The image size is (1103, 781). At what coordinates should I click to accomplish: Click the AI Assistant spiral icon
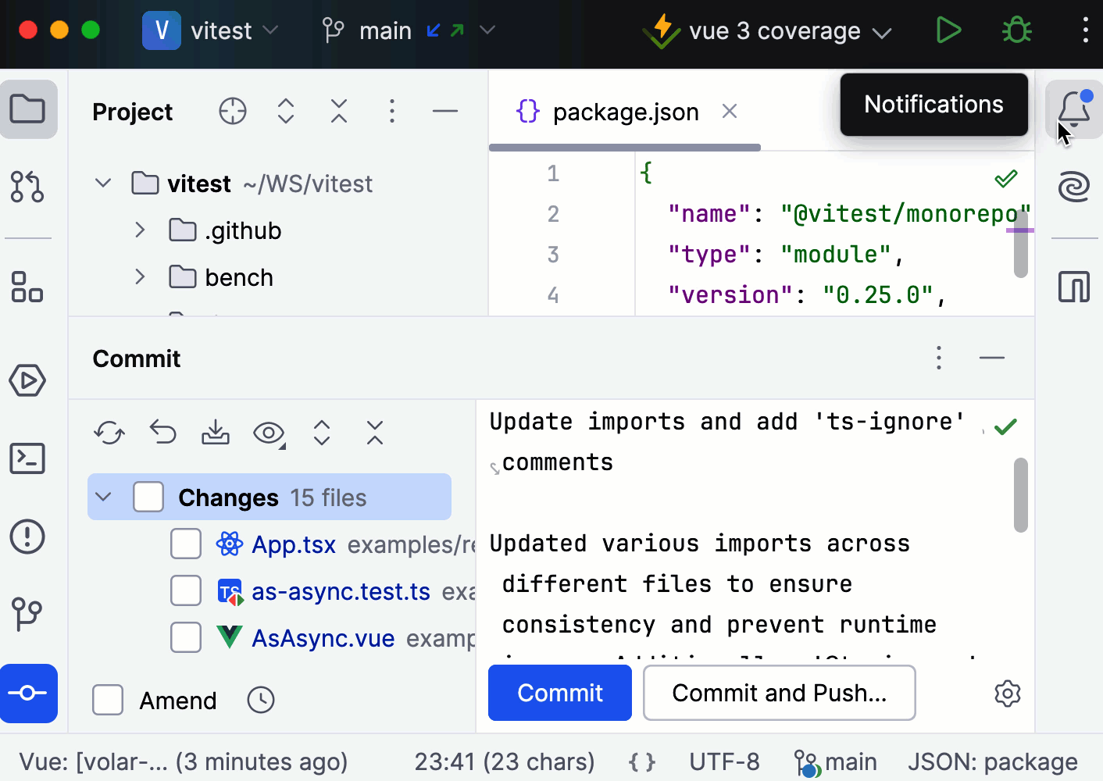[x=1074, y=187]
